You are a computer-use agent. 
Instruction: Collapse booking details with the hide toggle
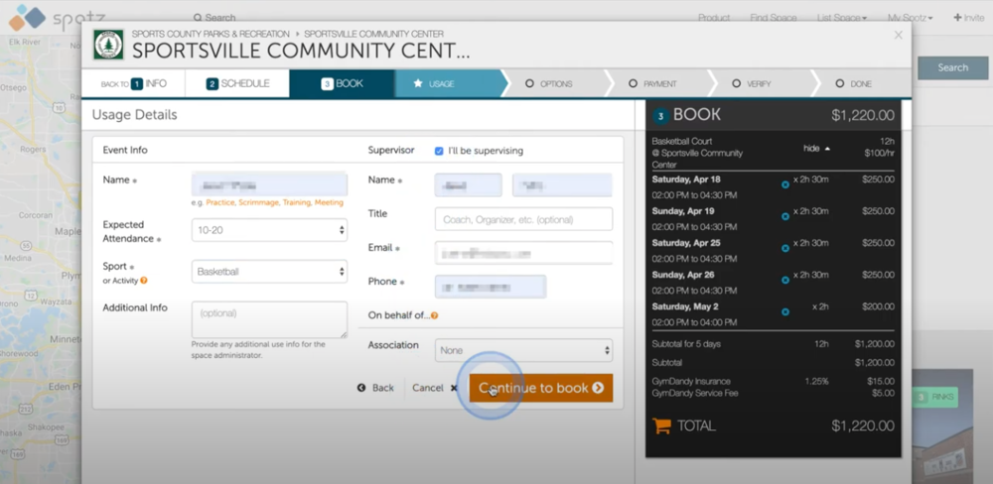(x=817, y=148)
